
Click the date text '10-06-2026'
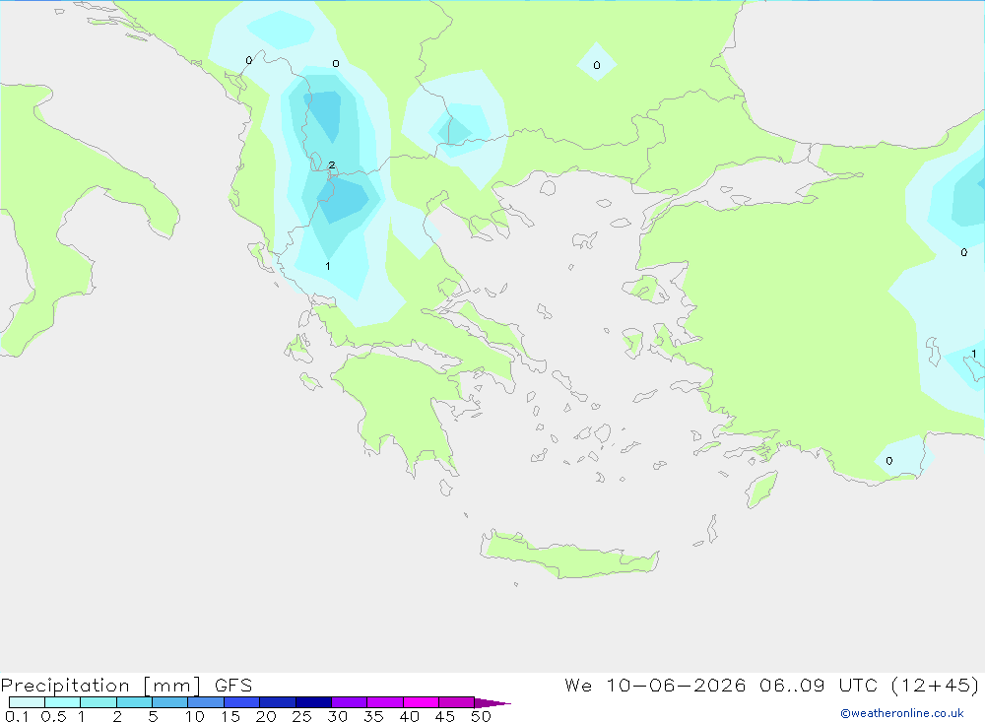676,686
